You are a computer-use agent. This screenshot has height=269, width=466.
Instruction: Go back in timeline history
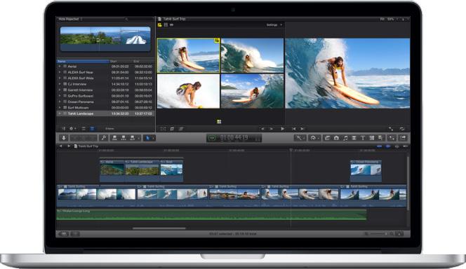61,146
